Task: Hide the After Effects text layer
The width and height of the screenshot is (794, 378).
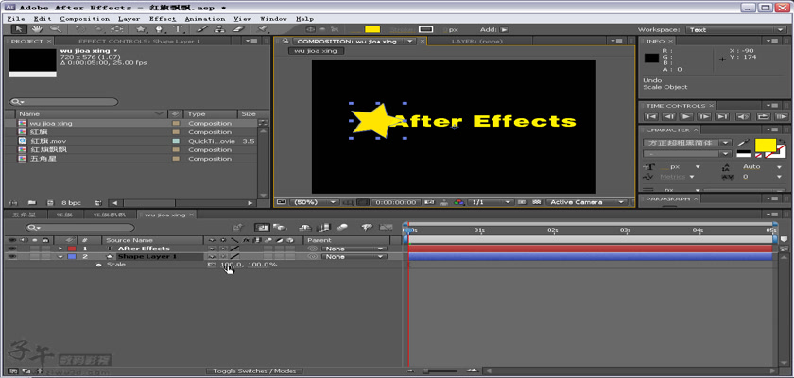Action: tap(12, 249)
